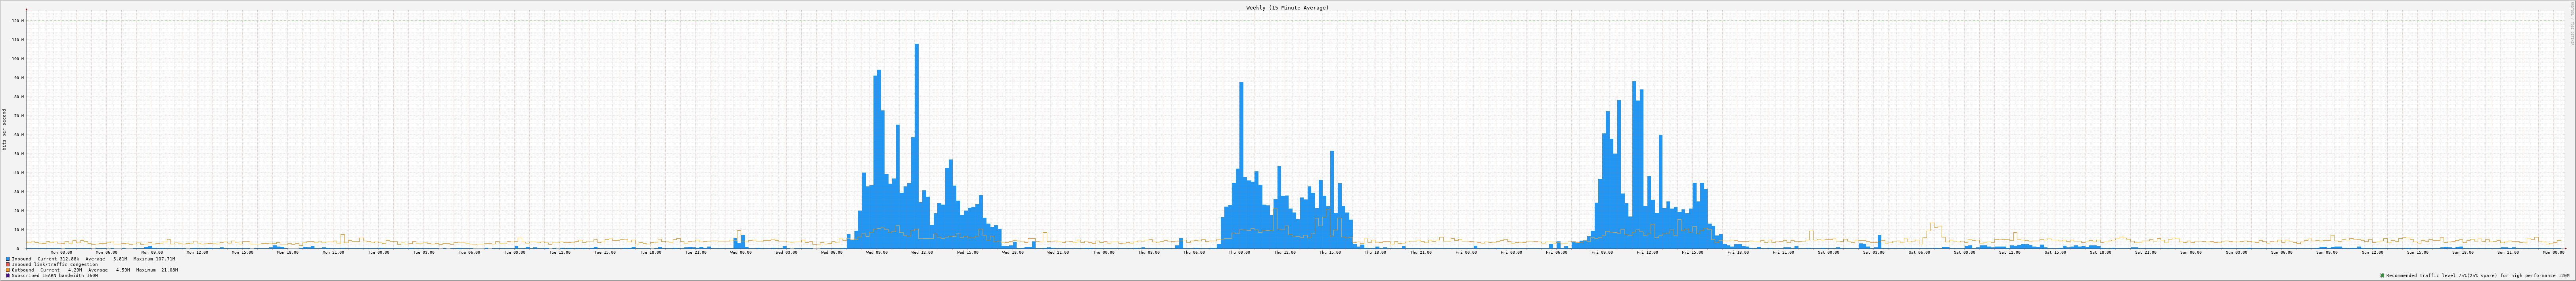2576x281 pixels.
Task: Click the '120 M' y-axis value
Action: pyautogui.click(x=16, y=21)
